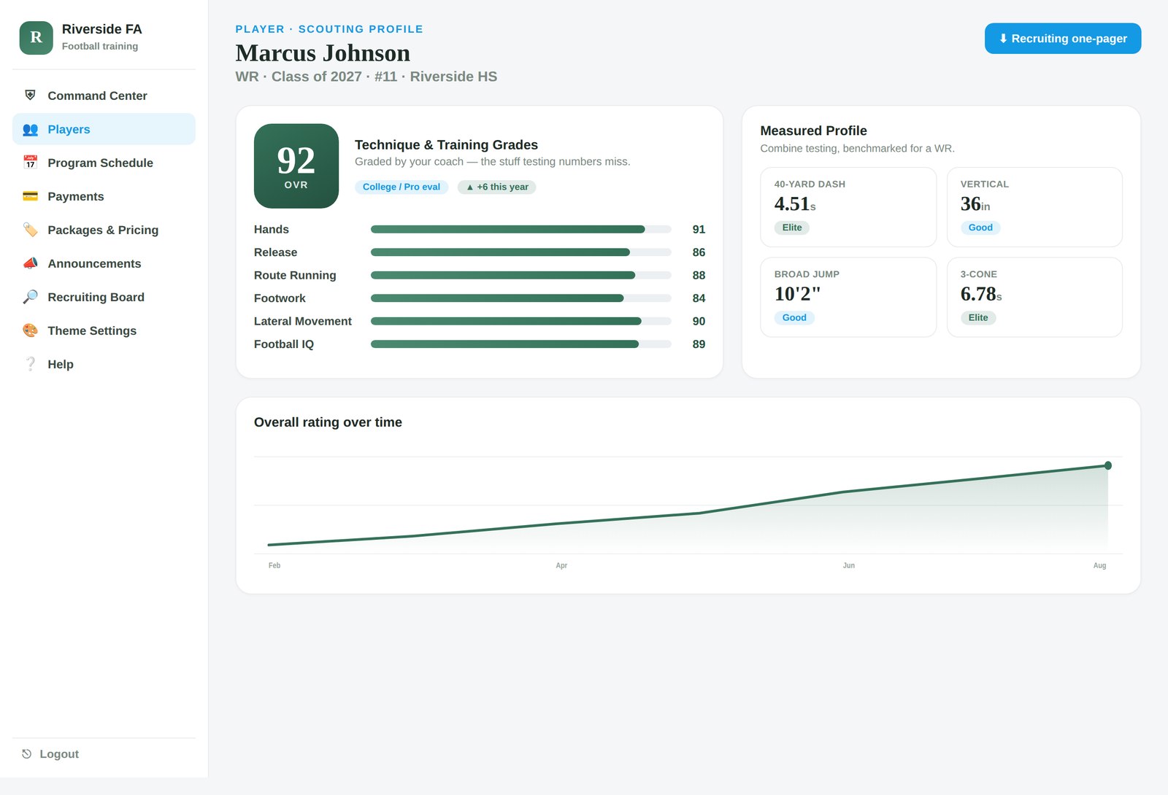Click the Command Center shield icon

tap(30, 96)
